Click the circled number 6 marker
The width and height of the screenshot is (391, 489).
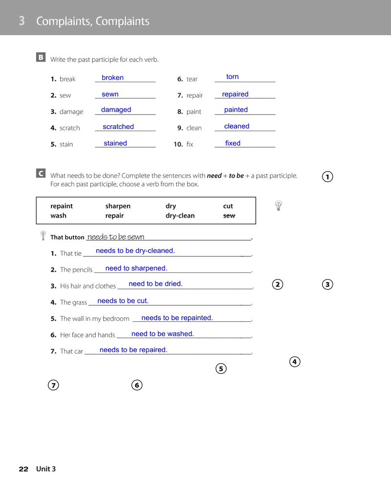(137, 385)
